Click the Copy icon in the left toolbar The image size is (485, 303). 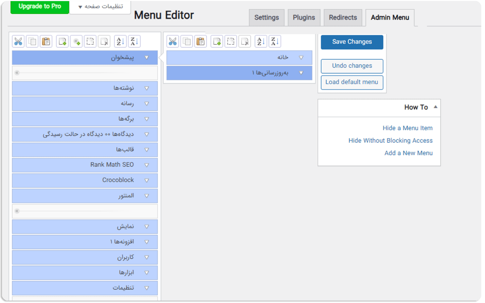(32, 41)
